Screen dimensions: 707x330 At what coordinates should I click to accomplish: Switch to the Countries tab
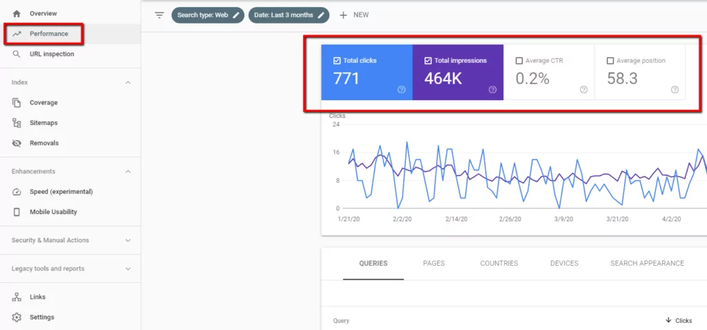tap(498, 263)
